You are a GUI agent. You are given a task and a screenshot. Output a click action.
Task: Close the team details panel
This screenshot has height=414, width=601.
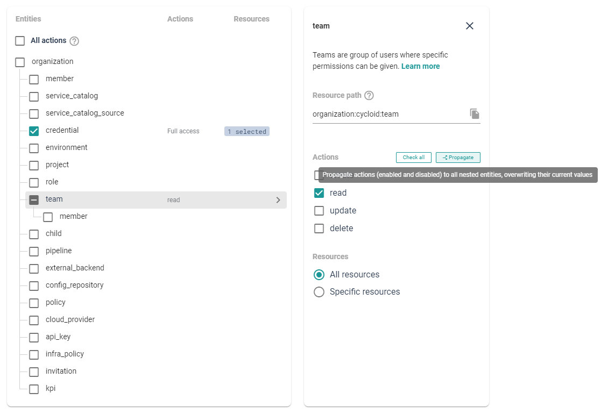tap(469, 26)
